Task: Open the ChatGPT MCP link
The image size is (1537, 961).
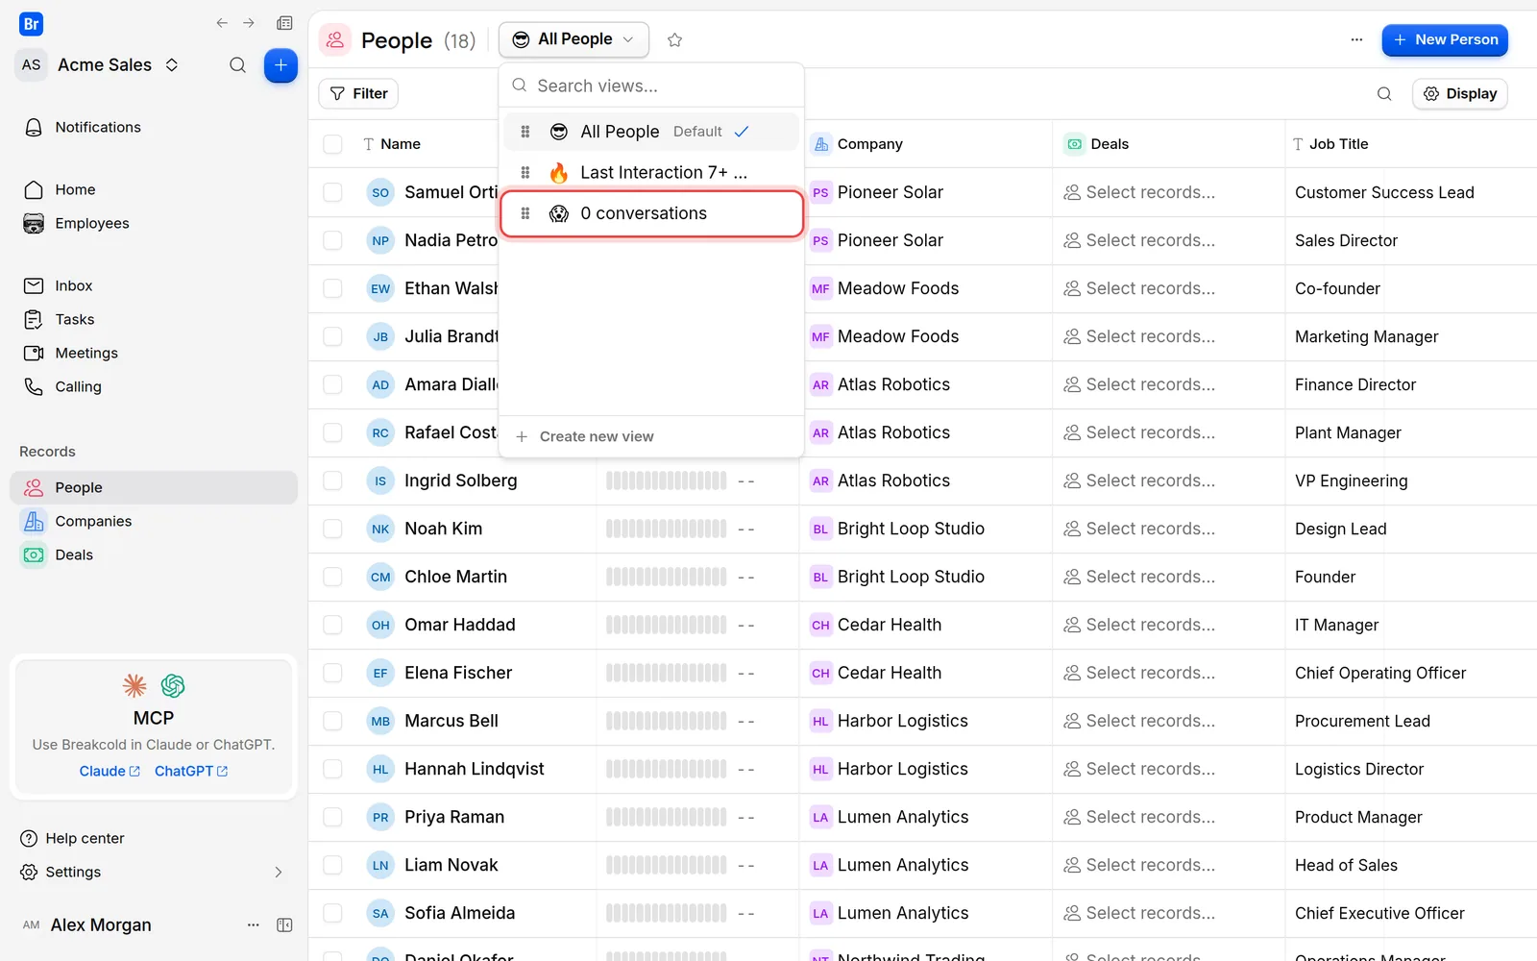Action: pos(191,771)
